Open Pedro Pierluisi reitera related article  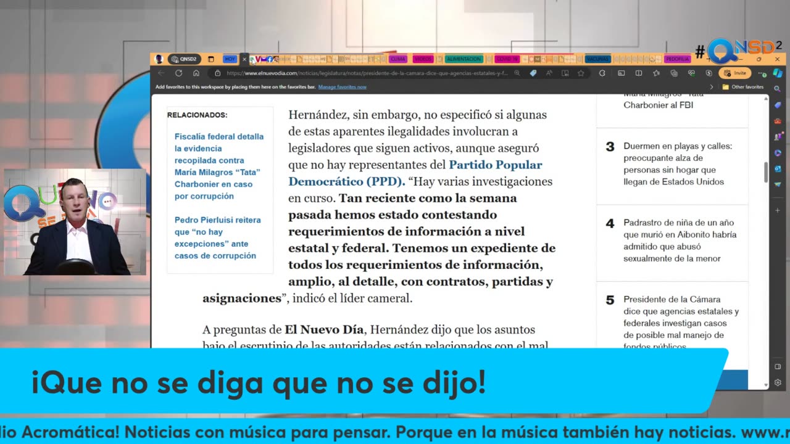218,237
